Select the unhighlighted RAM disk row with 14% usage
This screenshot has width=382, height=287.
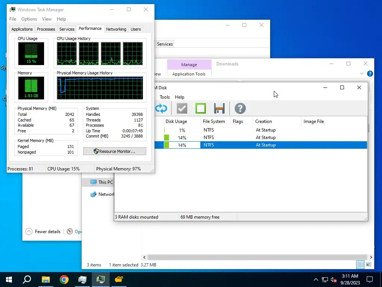point(261,138)
